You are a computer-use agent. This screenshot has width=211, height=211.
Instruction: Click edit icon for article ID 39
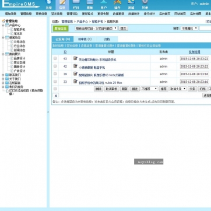point(75,73)
